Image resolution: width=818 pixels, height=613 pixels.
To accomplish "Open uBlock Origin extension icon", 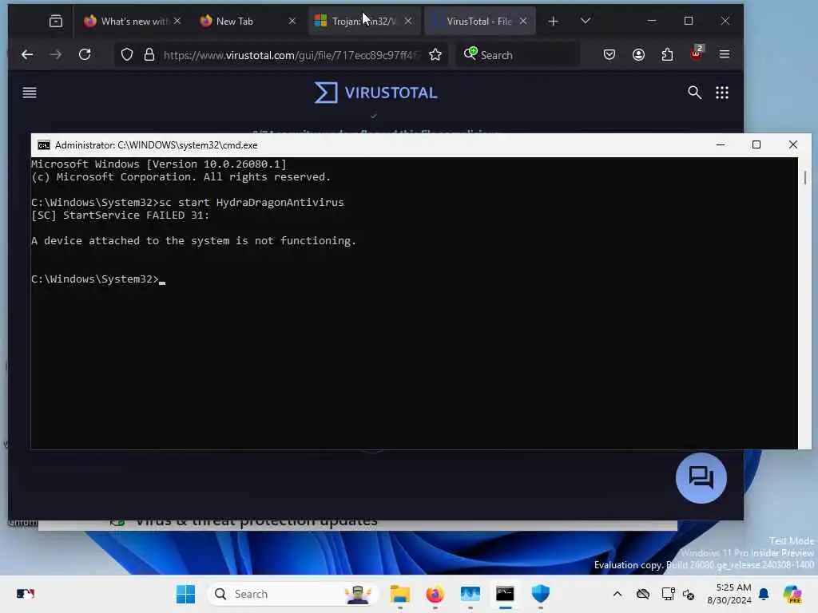I will [697, 53].
